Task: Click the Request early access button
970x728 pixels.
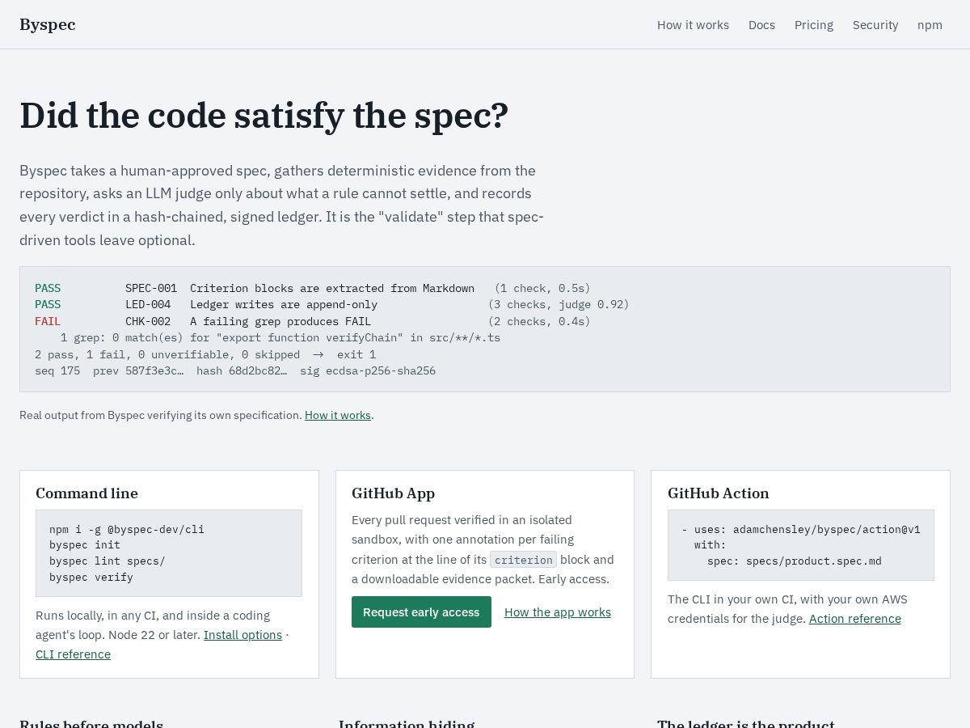Action: click(421, 612)
